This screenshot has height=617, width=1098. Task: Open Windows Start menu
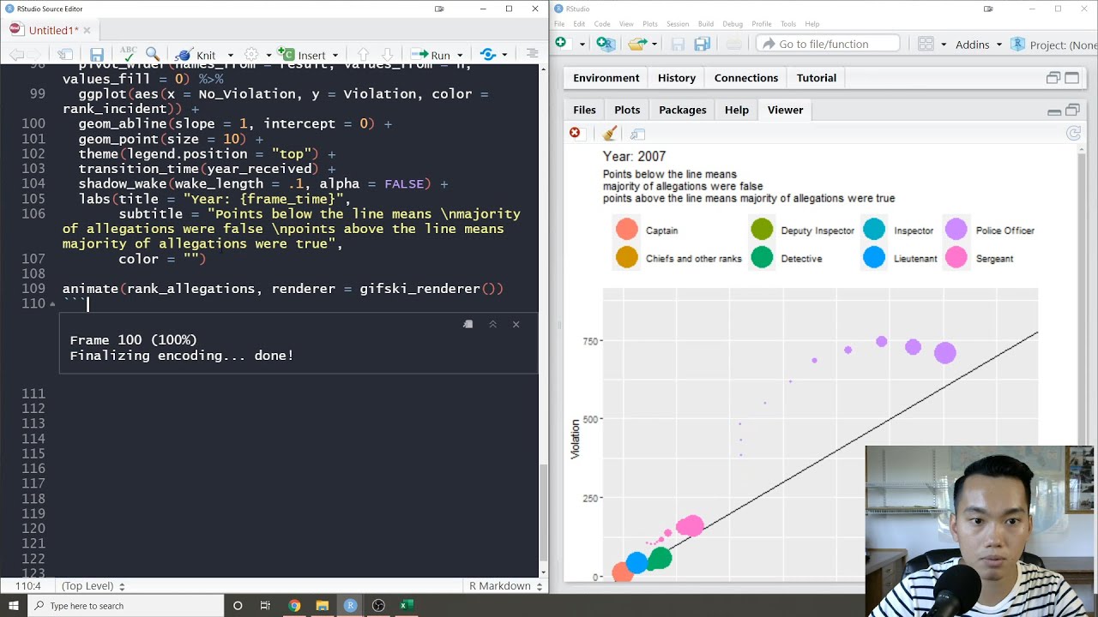point(13,606)
